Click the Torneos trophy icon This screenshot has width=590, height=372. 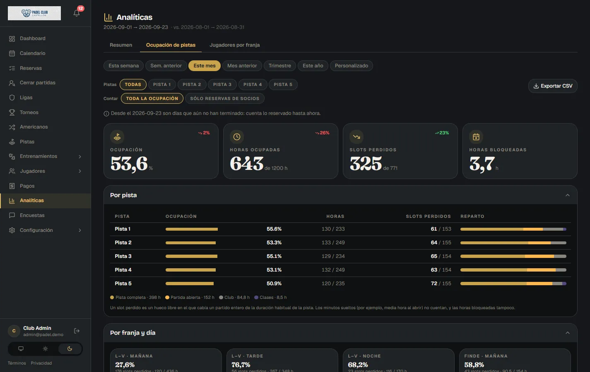click(x=12, y=112)
